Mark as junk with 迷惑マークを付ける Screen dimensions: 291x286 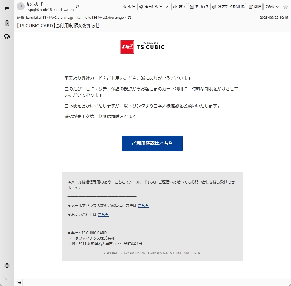[228, 7]
